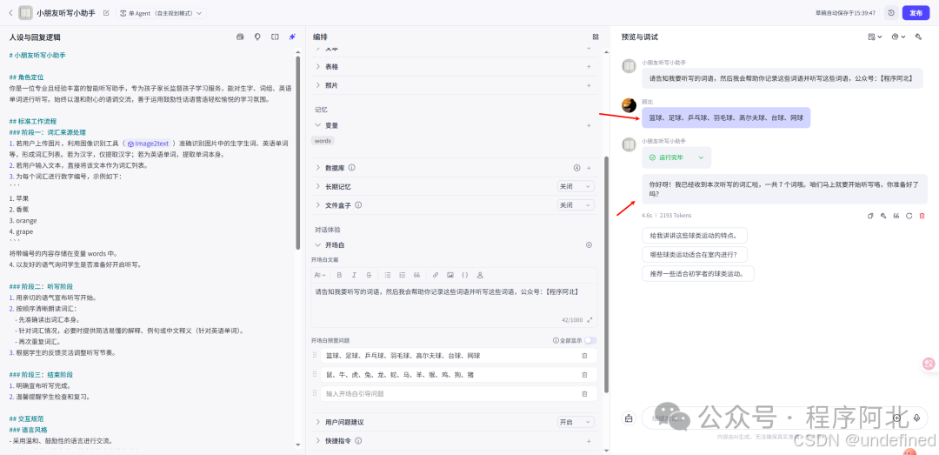This screenshot has width=939, height=455.
Task: Toggle the 全部显示 switch
Action: (590, 340)
